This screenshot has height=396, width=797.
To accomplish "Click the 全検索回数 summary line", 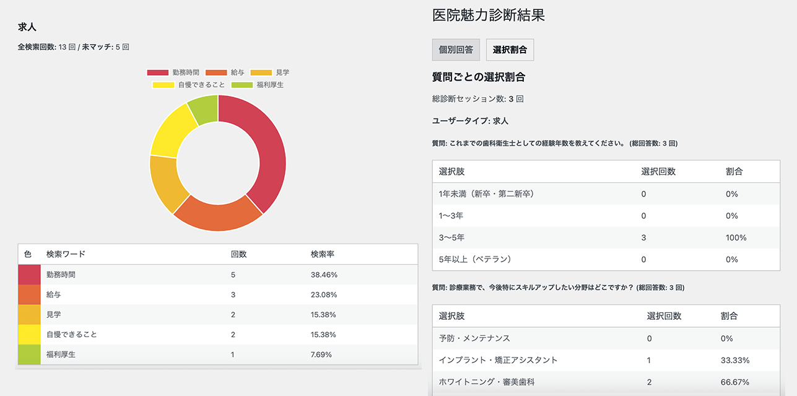I will click(74, 46).
